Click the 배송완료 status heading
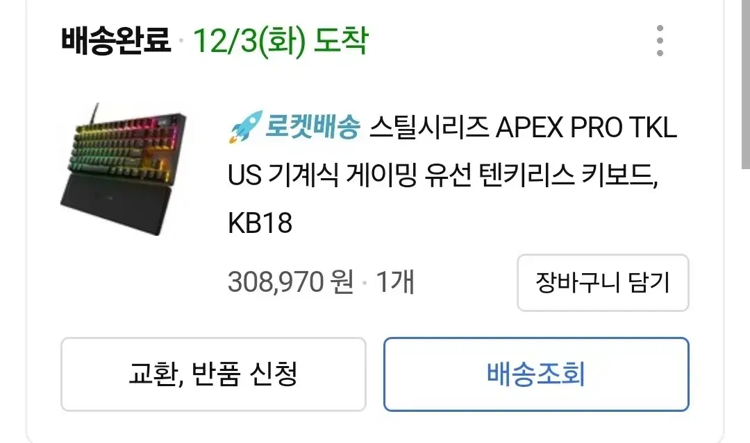750x443 pixels. [x=116, y=40]
